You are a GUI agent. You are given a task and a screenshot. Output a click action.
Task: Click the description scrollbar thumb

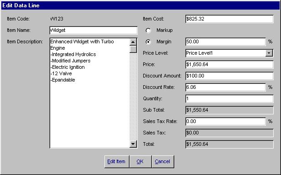pyautogui.click(x=133, y=49)
